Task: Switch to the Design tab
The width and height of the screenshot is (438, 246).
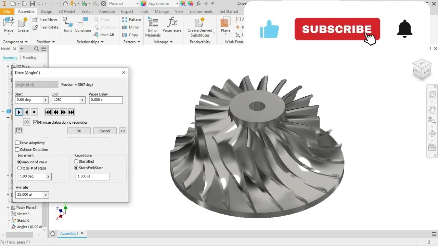Action: click(x=47, y=11)
